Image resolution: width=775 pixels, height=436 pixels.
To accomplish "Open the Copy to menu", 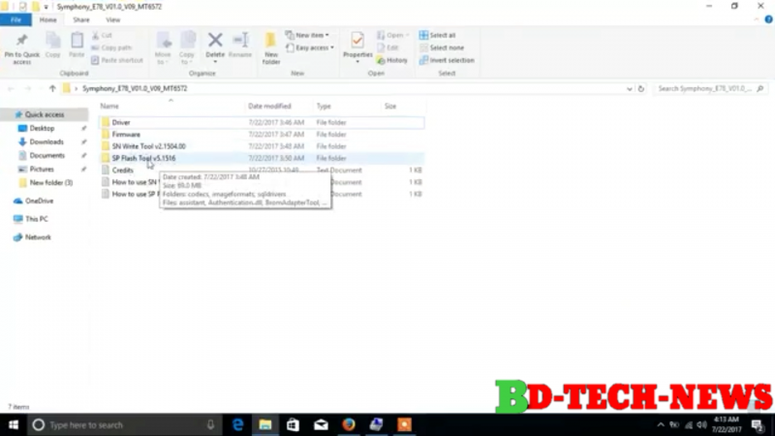I will 187,47.
